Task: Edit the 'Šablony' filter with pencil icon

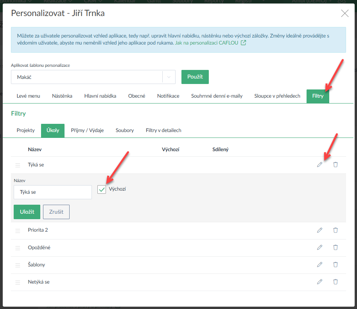Action: pos(319,265)
